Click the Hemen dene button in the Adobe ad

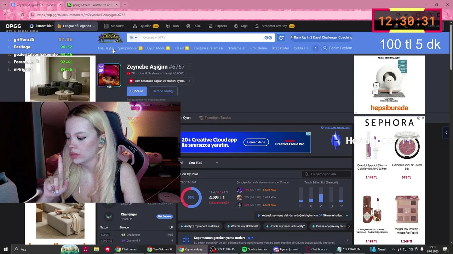[x=256, y=142]
